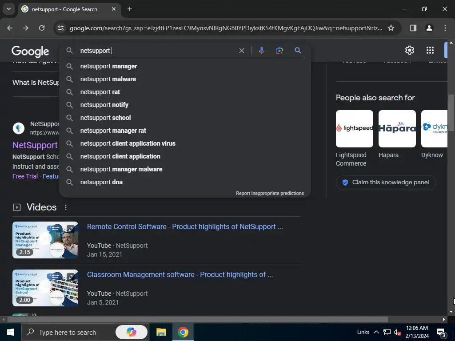Open Google Lens image search icon
455x341 pixels.
pos(279,51)
